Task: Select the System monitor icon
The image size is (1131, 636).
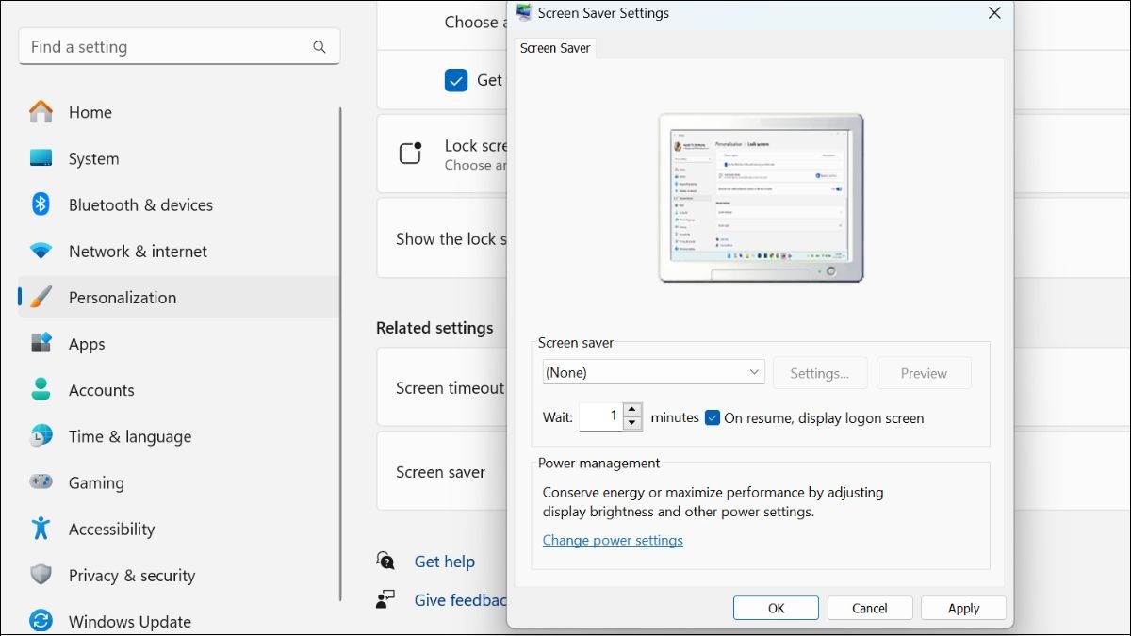Action: pyautogui.click(x=41, y=158)
